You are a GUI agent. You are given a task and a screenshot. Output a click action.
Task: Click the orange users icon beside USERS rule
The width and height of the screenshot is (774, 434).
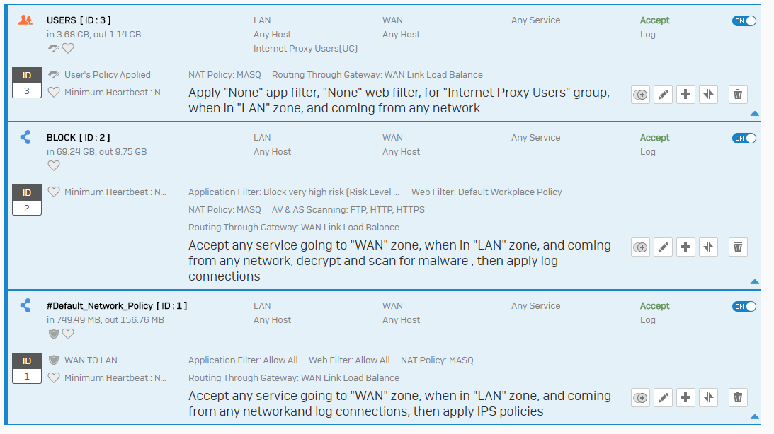tap(25, 20)
